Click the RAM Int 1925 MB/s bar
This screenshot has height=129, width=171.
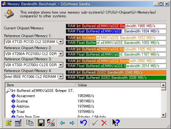pos(116,49)
